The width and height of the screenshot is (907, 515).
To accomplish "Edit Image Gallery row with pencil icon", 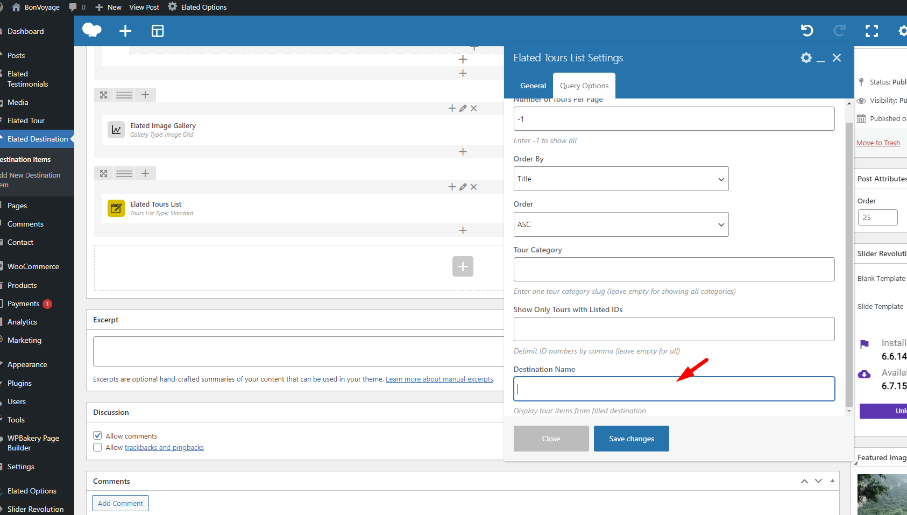I will [x=463, y=108].
